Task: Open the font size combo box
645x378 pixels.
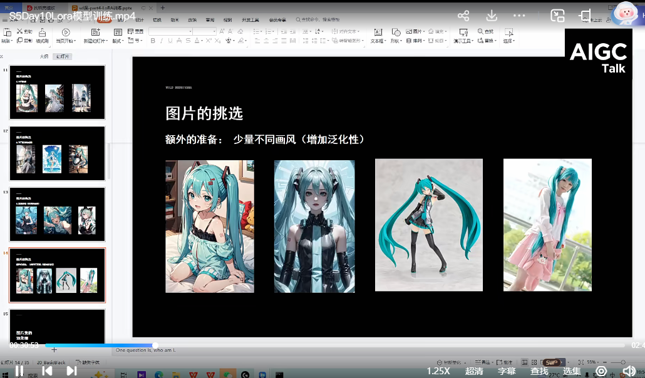Action: (204, 31)
